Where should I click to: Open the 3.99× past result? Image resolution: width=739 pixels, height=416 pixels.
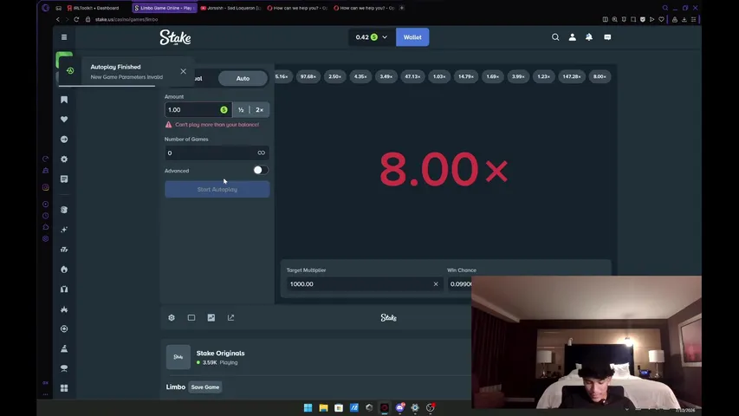pos(518,76)
